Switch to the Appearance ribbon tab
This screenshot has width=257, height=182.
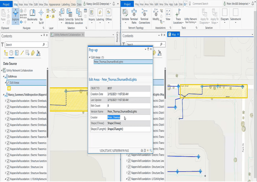[54, 4]
